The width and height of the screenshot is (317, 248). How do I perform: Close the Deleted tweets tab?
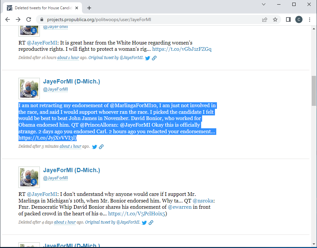tap(77, 8)
